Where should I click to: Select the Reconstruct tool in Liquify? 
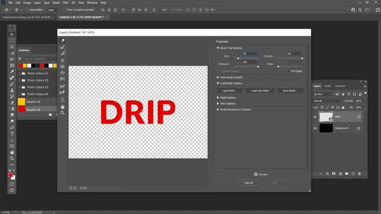pos(63,47)
